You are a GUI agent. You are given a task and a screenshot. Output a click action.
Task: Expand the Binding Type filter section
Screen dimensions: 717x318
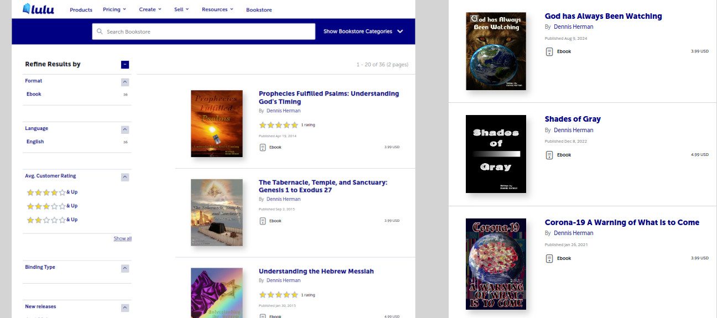click(x=125, y=268)
